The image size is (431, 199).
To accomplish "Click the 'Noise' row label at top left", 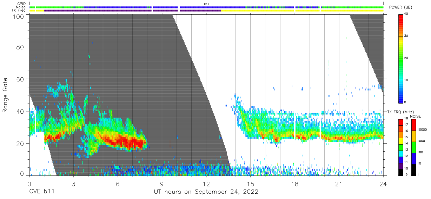I will coord(21,7).
